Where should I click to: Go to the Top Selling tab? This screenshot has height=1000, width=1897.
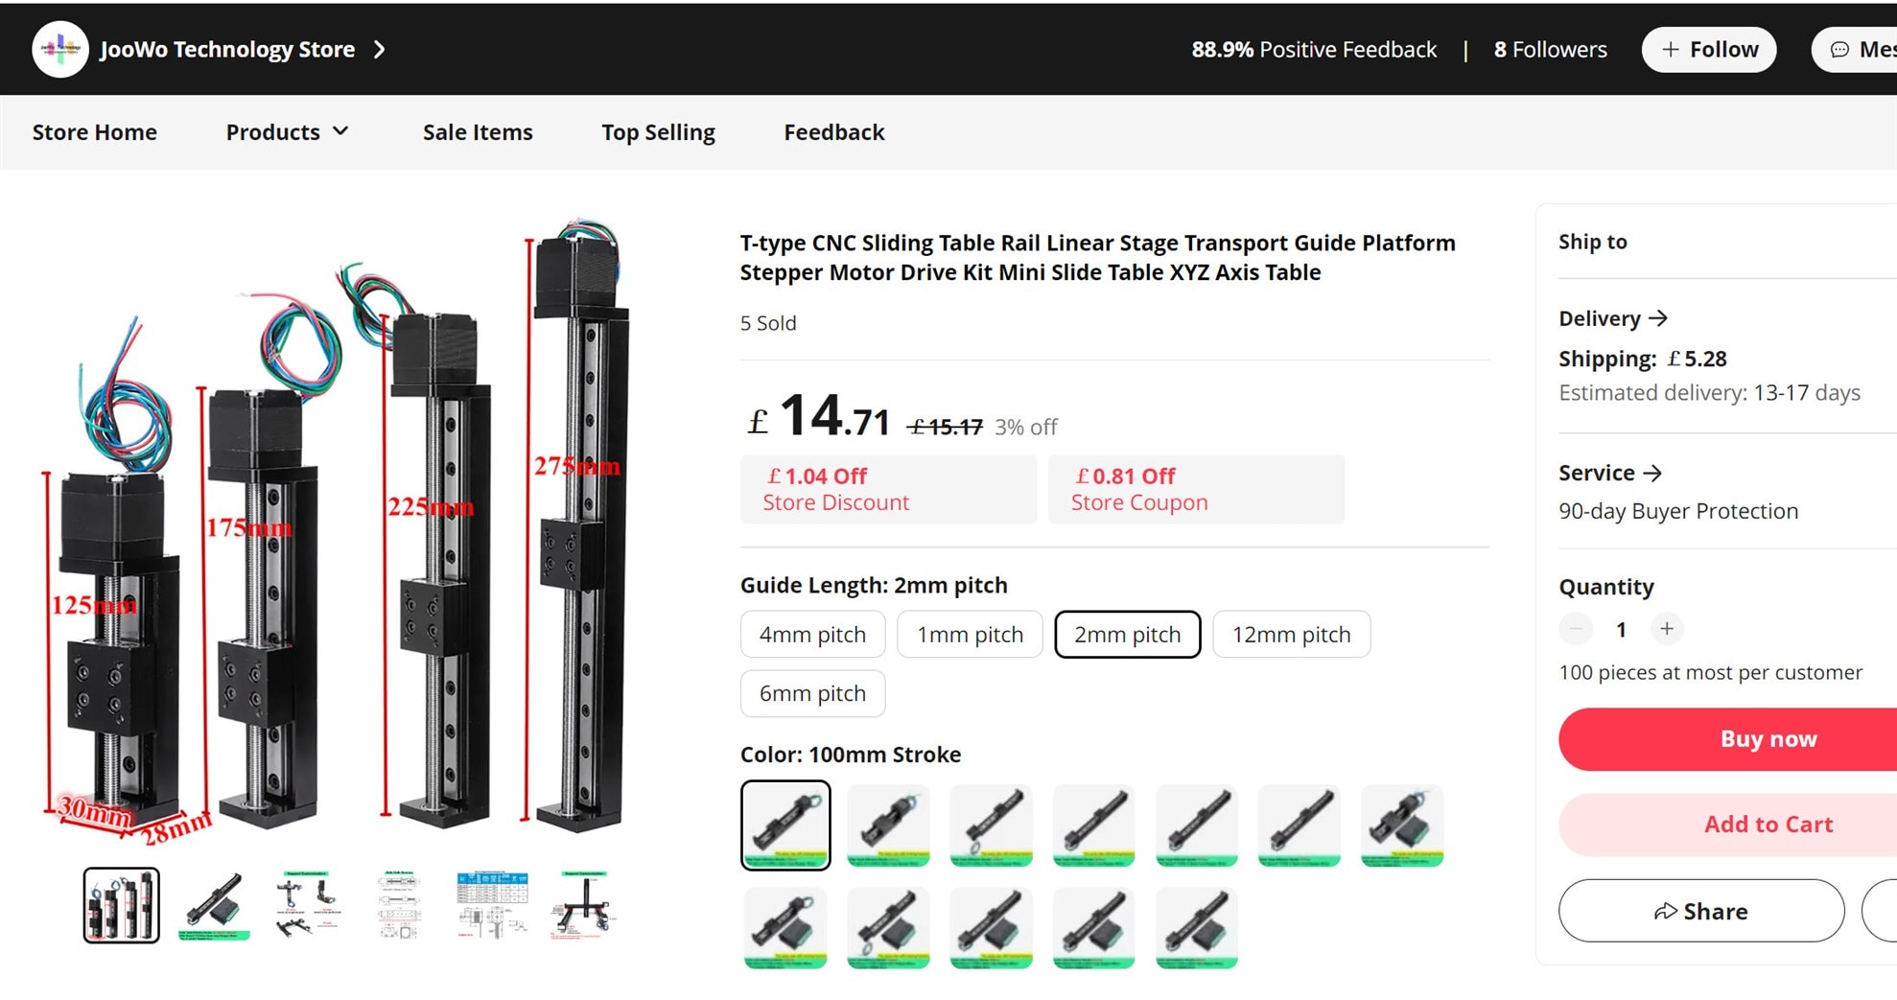pos(658,132)
